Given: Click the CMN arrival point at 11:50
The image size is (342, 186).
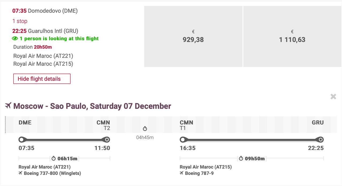Looking at the screenshot, I should click(107, 140).
